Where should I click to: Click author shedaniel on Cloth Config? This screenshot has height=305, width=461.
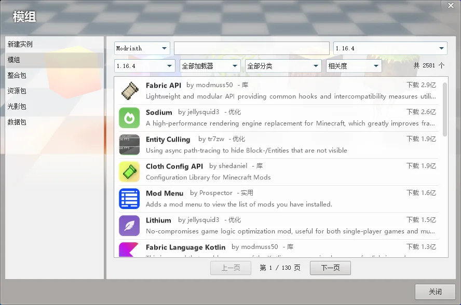pyautogui.click(x=233, y=166)
